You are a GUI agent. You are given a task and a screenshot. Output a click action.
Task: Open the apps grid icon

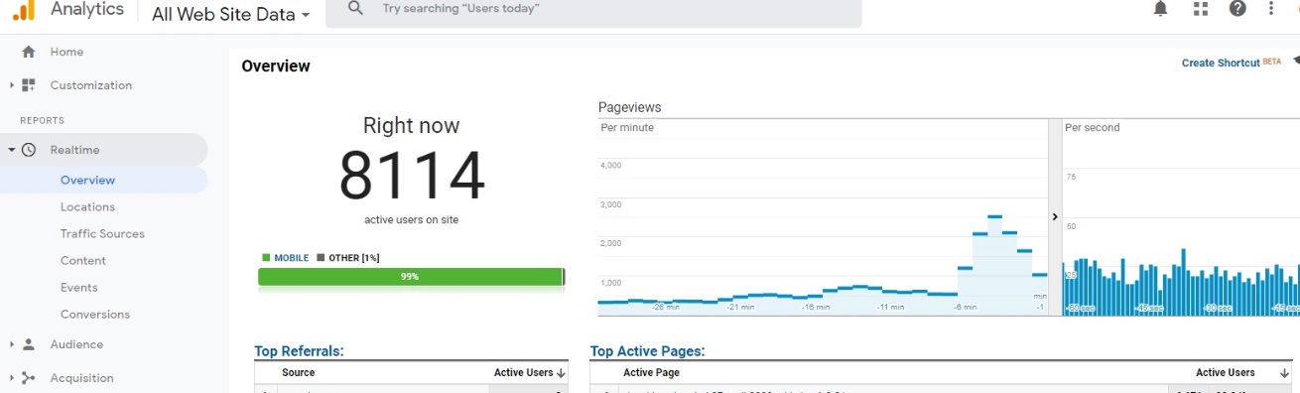tap(1201, 9)
